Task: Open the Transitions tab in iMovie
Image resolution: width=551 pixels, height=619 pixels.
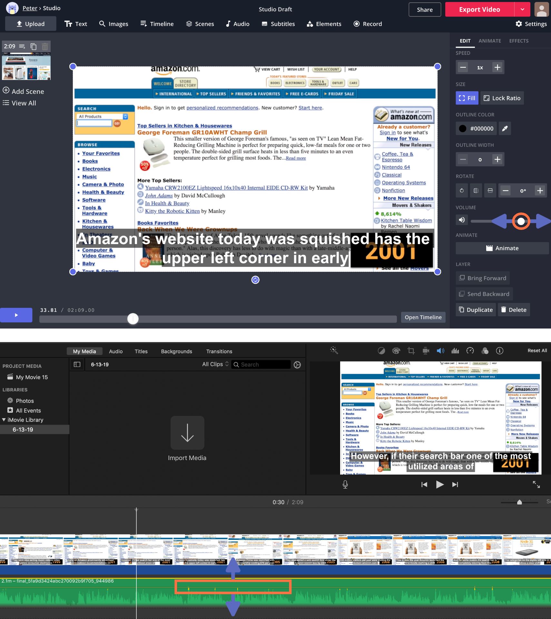Action: tap(219, 351)
